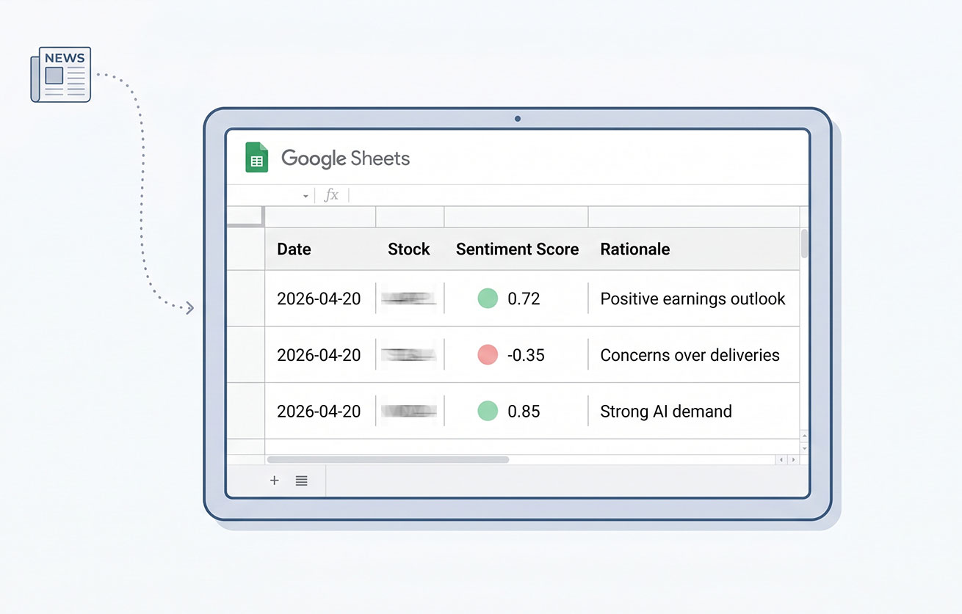Click the News newspaper icon

click(x=60, y=74)
